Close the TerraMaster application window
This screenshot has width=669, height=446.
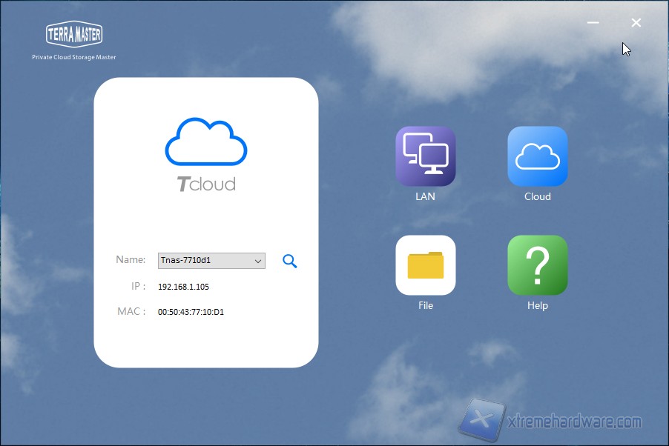pyautogui.click(x=636, y=23)
